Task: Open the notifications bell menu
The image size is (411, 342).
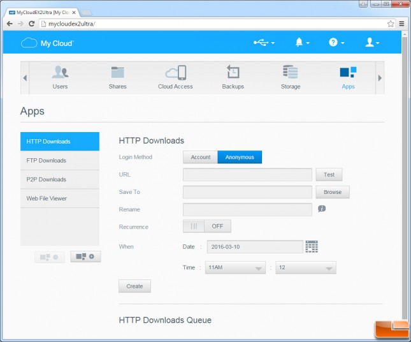Action: click(302, 42)
